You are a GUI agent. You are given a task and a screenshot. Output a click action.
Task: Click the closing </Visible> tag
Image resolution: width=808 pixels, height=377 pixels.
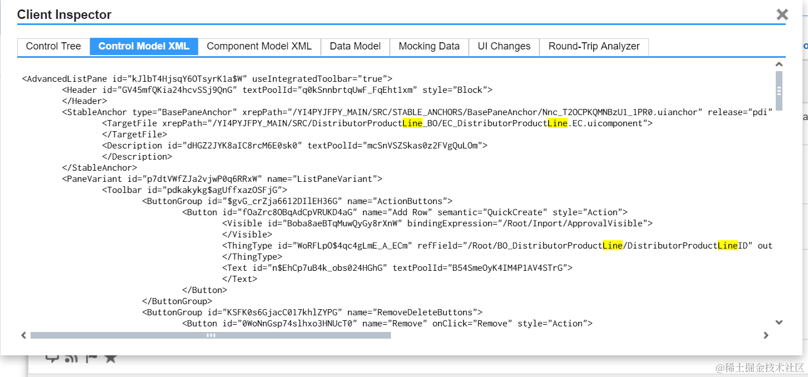coord(247,235)
